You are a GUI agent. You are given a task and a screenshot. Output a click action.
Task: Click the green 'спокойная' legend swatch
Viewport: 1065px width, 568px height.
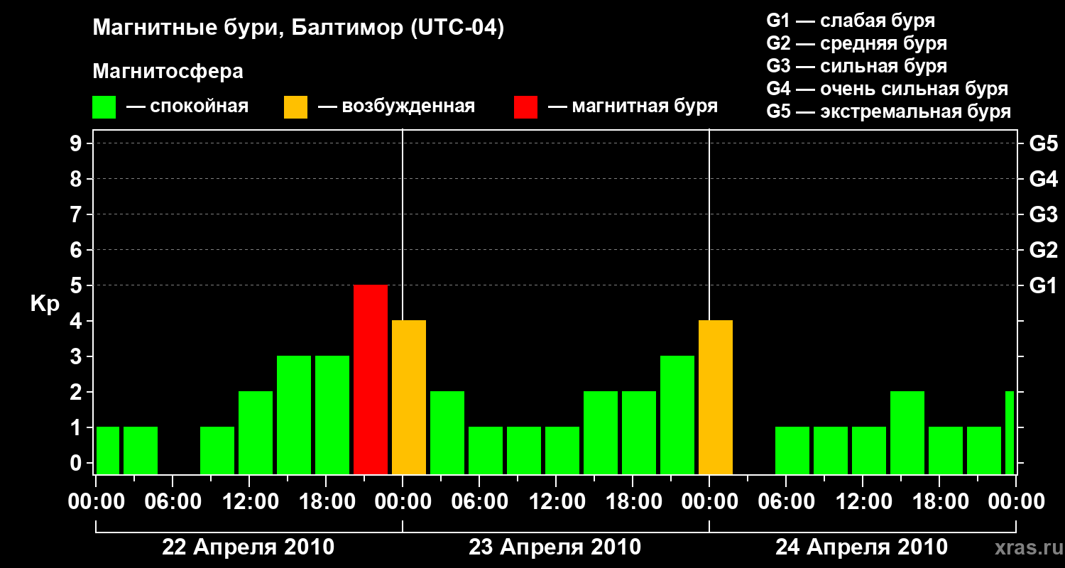coord(104,107)
